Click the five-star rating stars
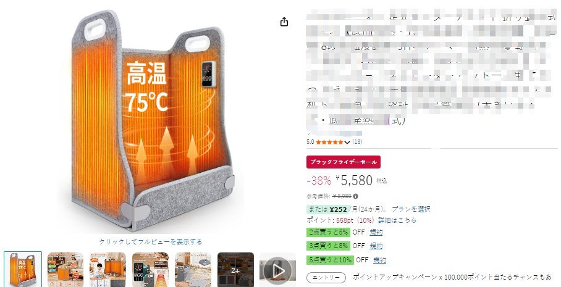 click(x=329, y=142)
